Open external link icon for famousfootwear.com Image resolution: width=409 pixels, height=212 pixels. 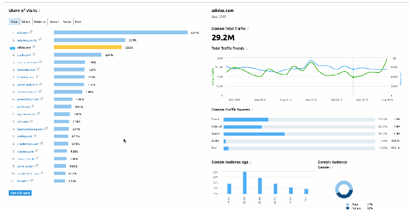46,128
